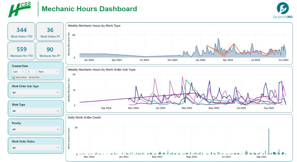Open the Priority filter dropdown
This screenshot has width=297, height=162.
click(35, 129)
